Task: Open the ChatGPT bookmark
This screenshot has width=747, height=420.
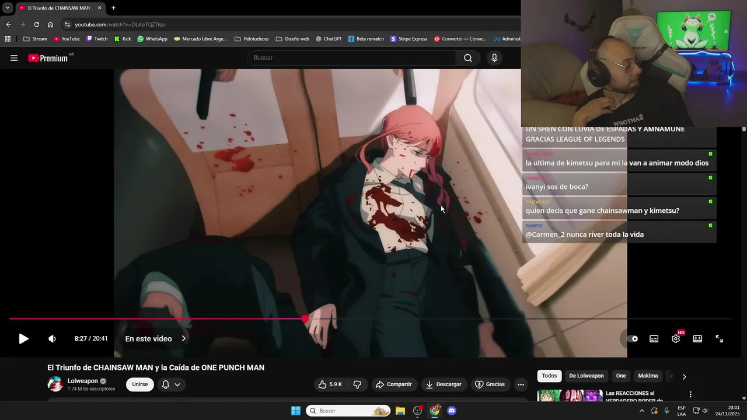Action: pos(329,39)
